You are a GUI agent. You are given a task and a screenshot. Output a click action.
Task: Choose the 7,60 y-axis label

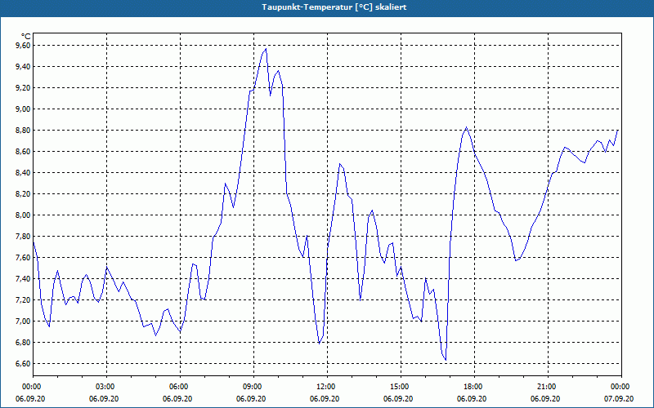[x=22, y=258]
